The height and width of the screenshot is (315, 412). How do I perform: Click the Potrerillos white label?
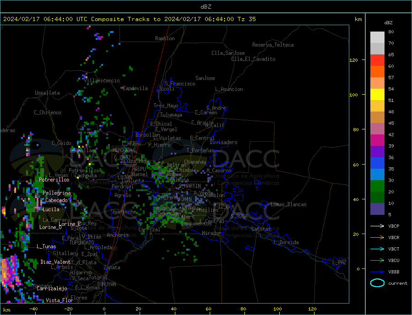(x=54, y=180)
